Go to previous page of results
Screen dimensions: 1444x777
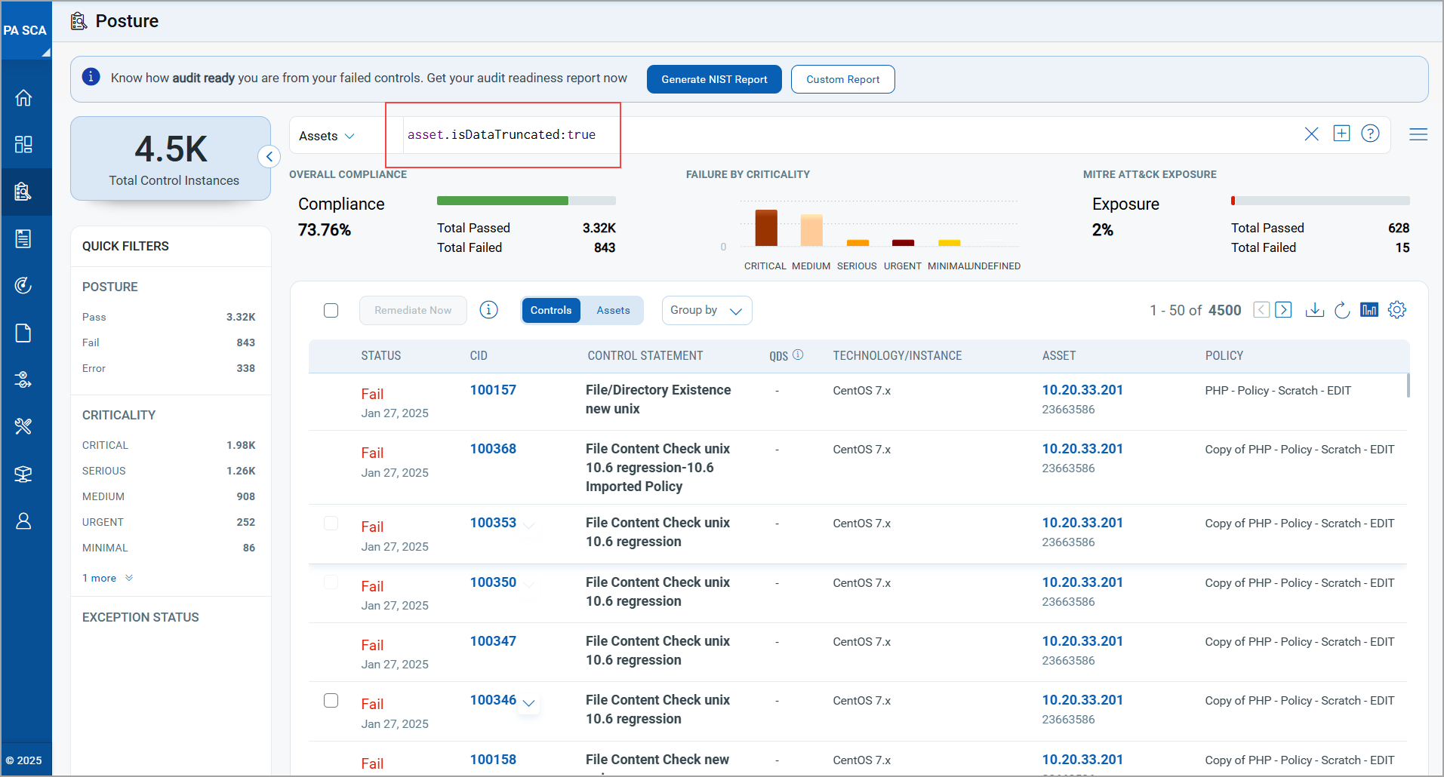[x=1261, y=310]
